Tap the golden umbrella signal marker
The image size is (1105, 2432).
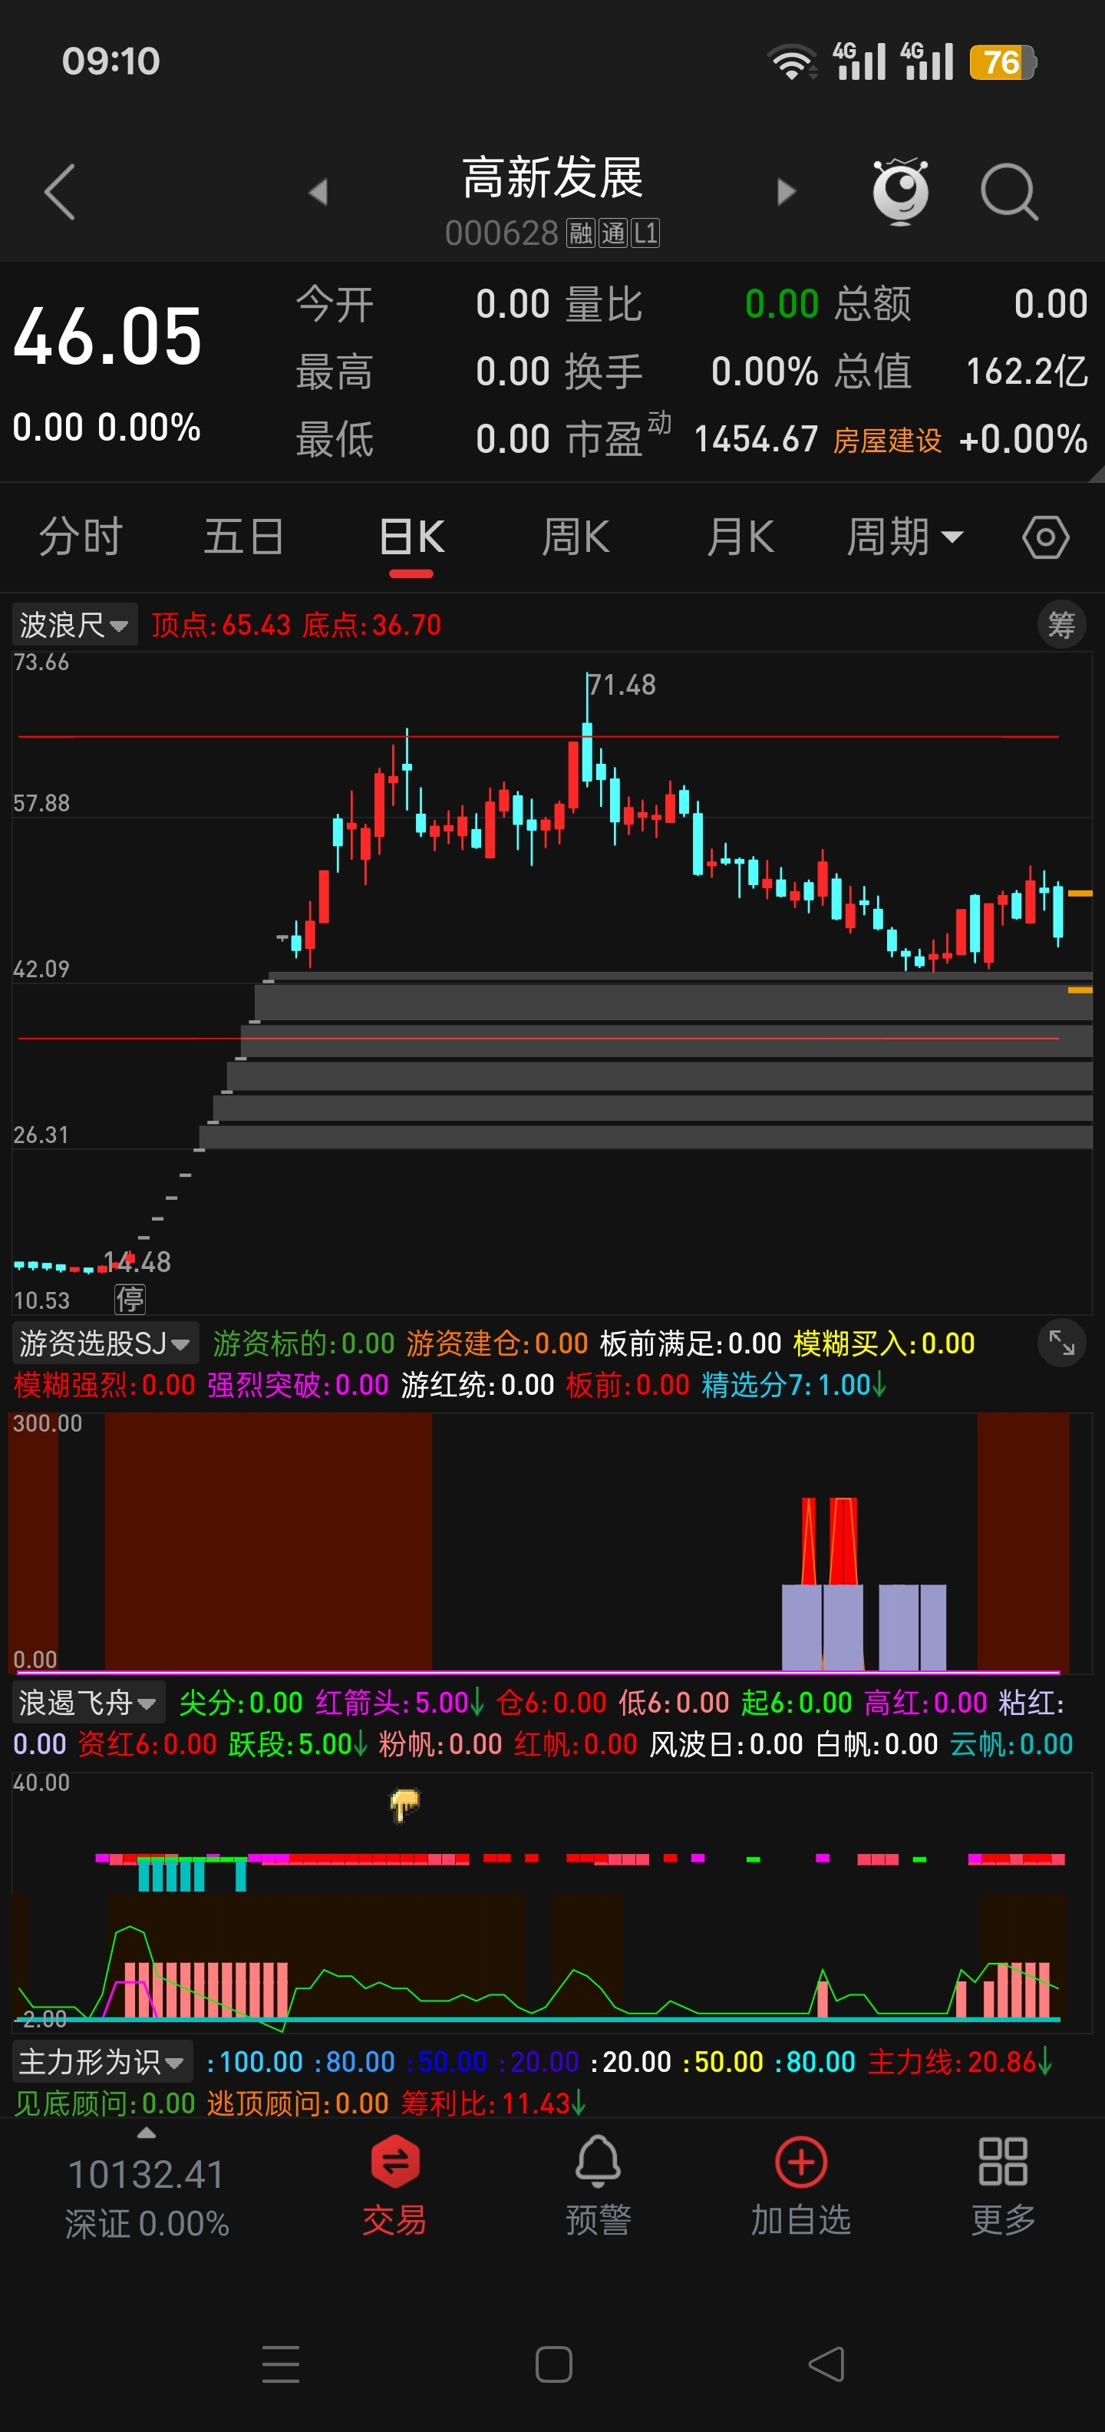[x=405, y=1804]
